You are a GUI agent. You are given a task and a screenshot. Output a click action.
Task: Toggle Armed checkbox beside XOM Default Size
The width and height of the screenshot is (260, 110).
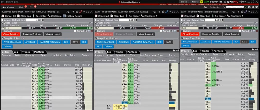pos(2,20)
